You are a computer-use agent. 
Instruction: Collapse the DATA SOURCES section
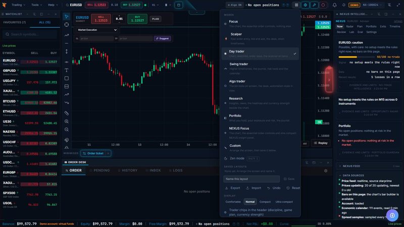(370, 175)
